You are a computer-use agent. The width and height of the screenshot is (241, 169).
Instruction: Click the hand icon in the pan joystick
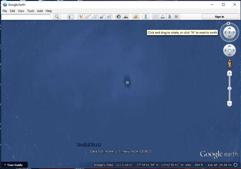click(x=230, y=50)
